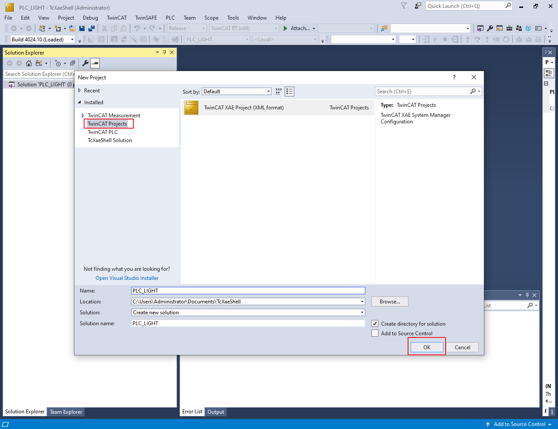Click the Save All toolbar icon

click(x=92, y=28)
